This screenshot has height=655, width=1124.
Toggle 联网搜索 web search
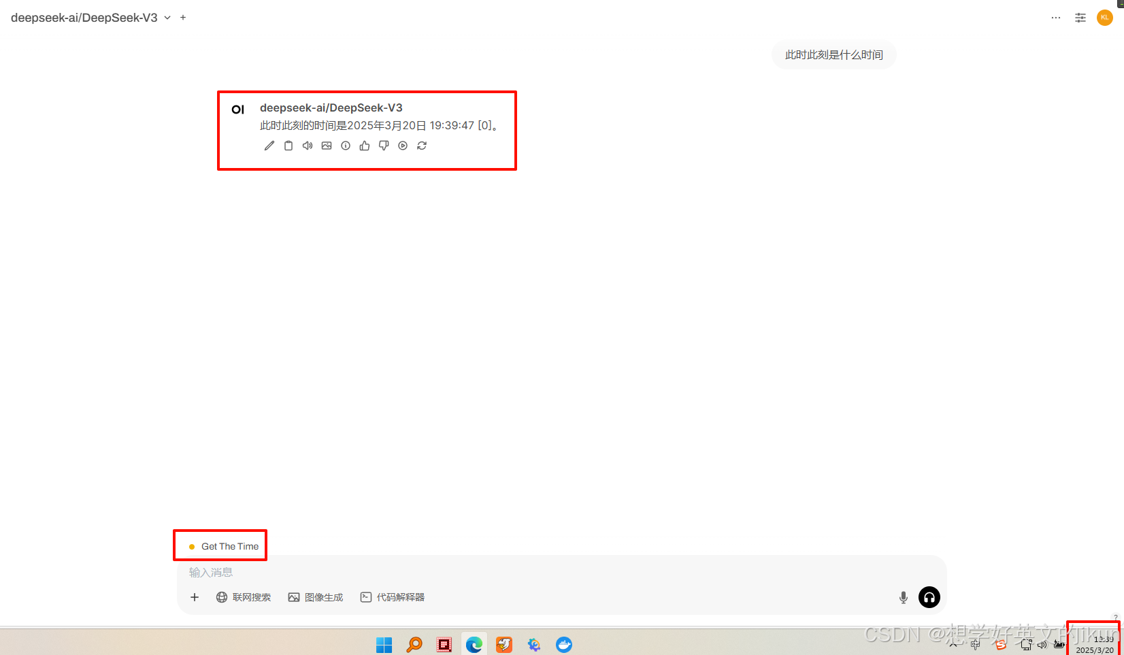click(244, 597)
